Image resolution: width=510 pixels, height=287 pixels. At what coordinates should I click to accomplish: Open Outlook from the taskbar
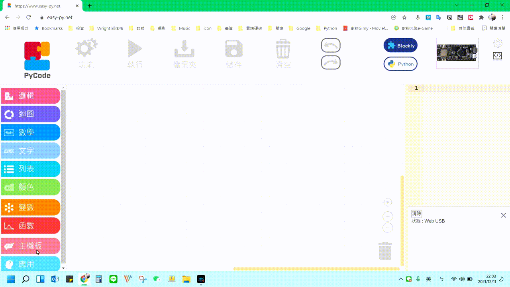55,279
